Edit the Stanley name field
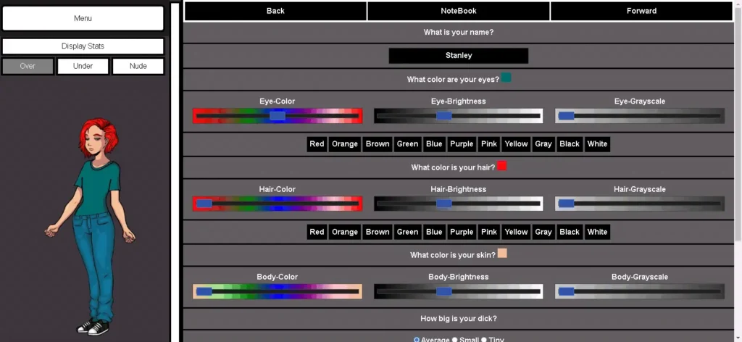 (458, 56)
